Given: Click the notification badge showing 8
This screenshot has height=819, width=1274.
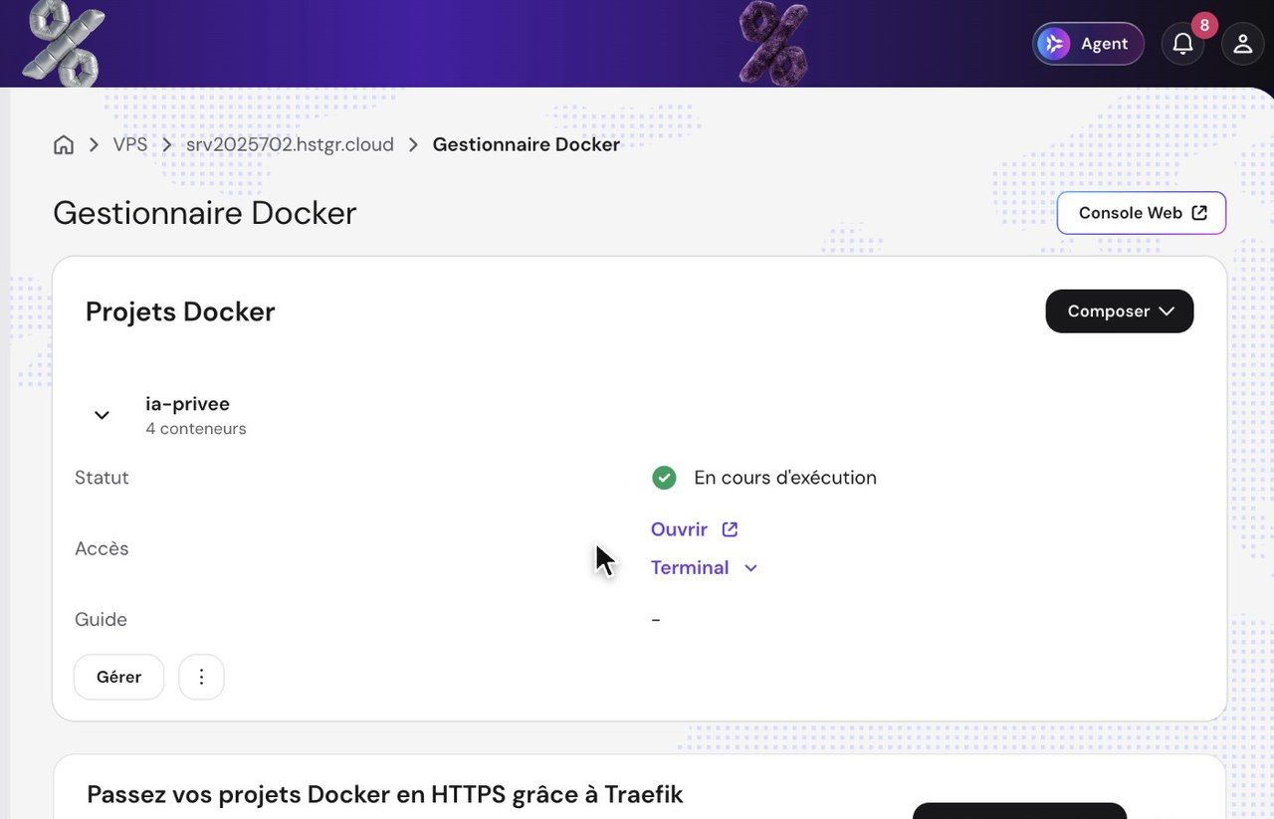Looking at the screenshot, I should click(x=1204, y=25).
